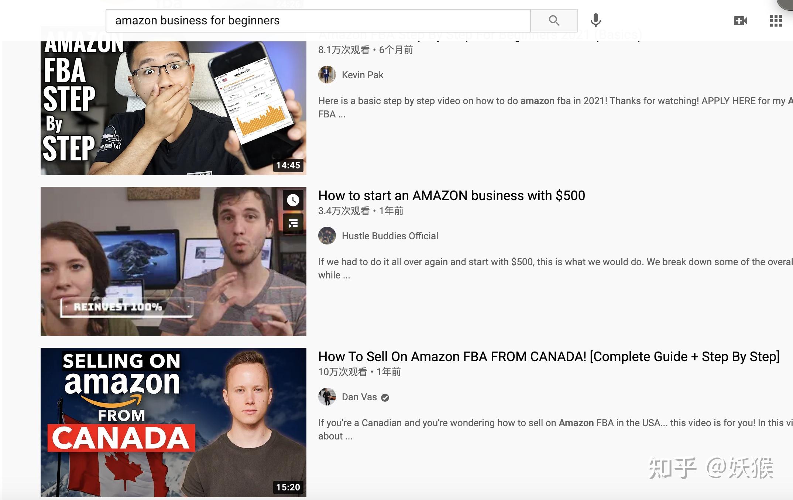Visit the Kevin Pak channel name link
This screenshot has width=793, height=500.
363,75
